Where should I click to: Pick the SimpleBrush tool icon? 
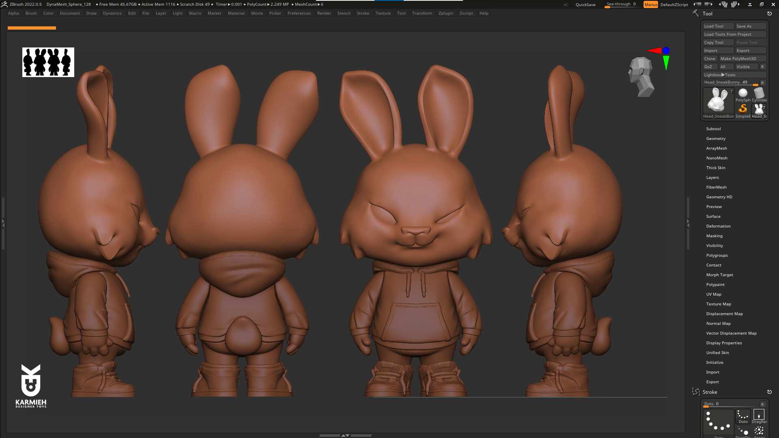pyautogui.click(x=742, y=109)
